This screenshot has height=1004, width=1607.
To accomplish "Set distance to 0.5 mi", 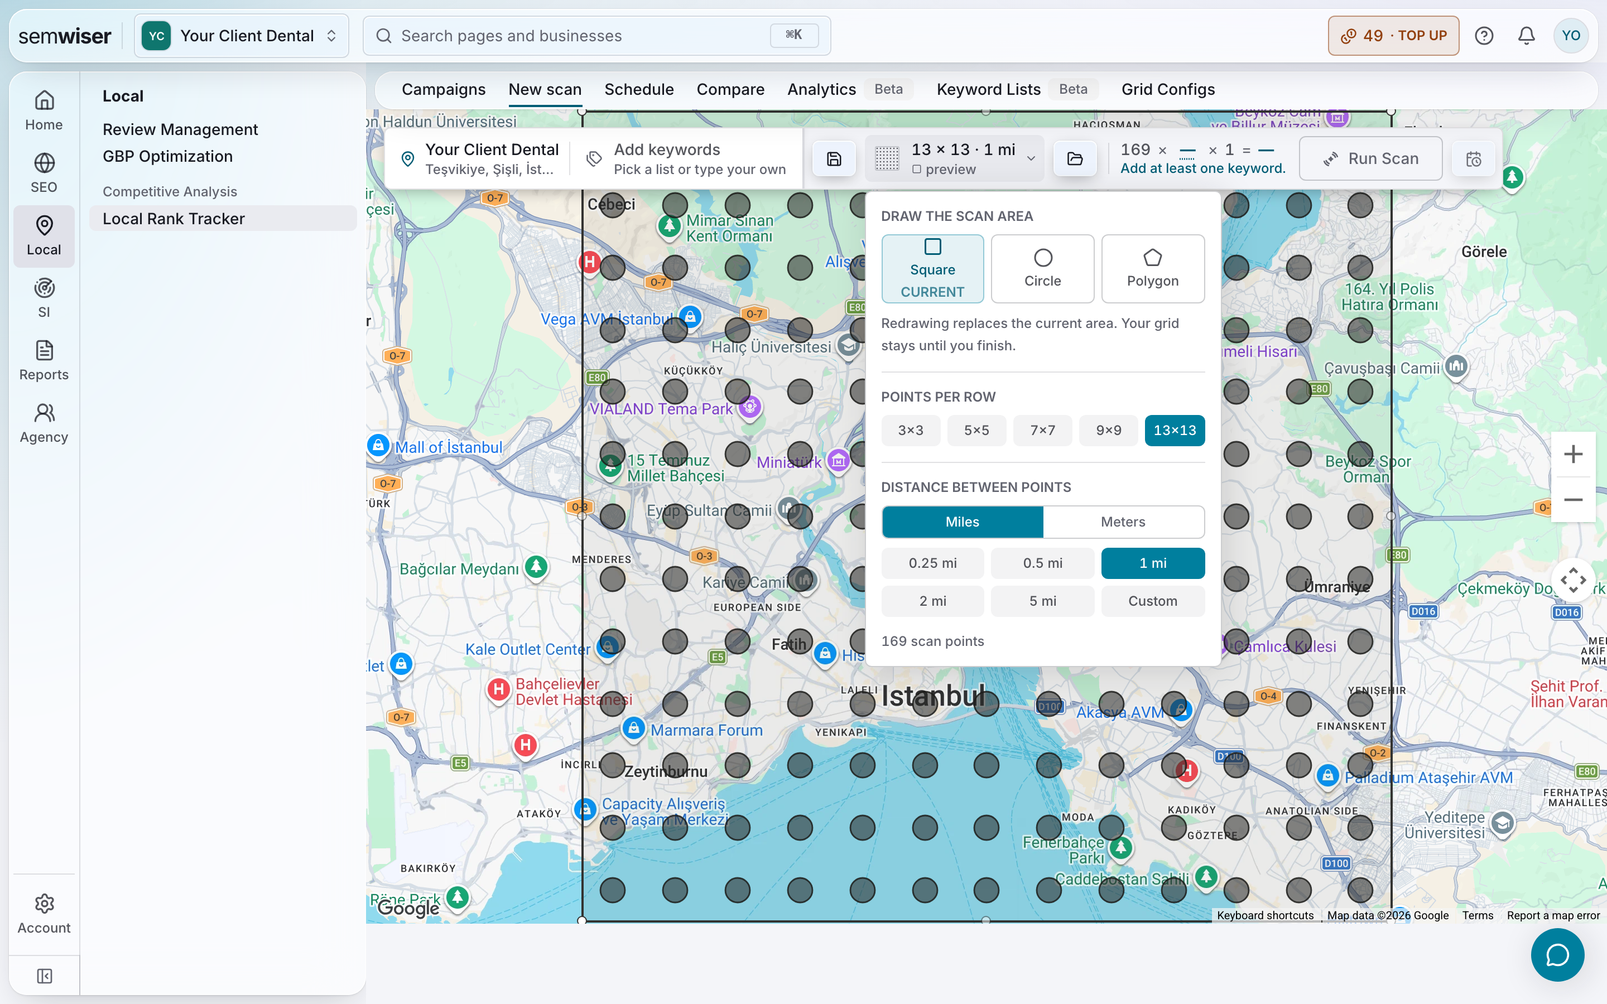I will point(1042,563).
